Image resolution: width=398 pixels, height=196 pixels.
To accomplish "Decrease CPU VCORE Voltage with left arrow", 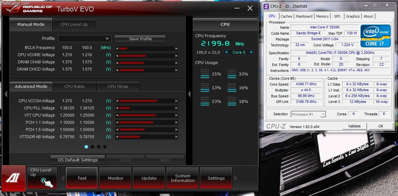I will coord(117,56).
